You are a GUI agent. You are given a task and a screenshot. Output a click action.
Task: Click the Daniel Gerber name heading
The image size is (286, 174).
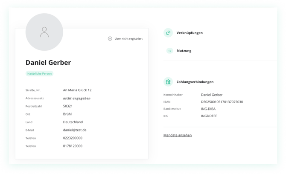click(48, 63)
